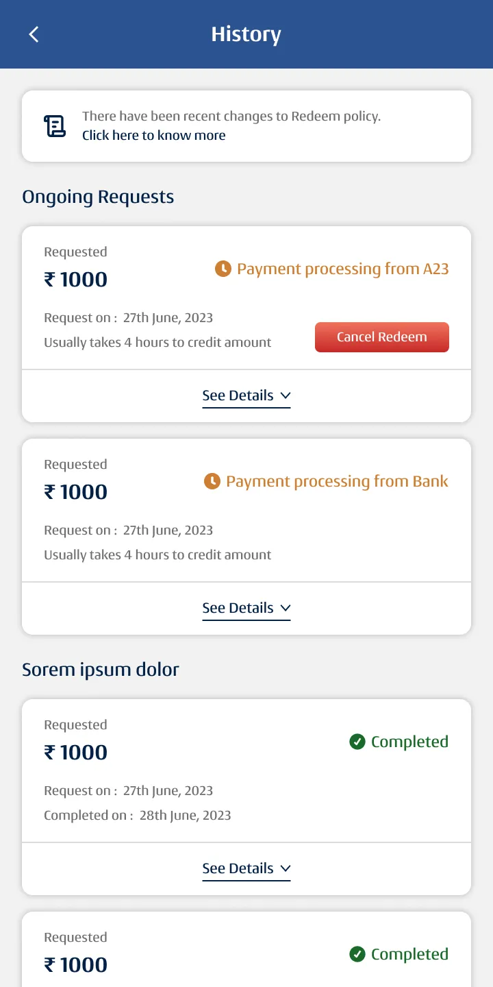Click green checkmark of first Completed request
The image size is (493, 987).
[357, 742]
